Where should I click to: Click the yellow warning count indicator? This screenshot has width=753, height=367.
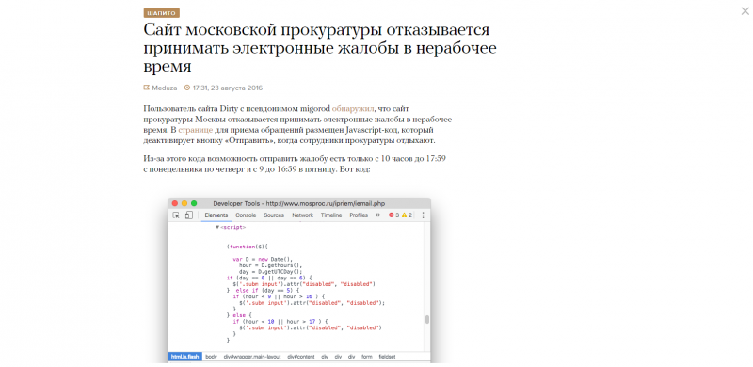(407, 215)
